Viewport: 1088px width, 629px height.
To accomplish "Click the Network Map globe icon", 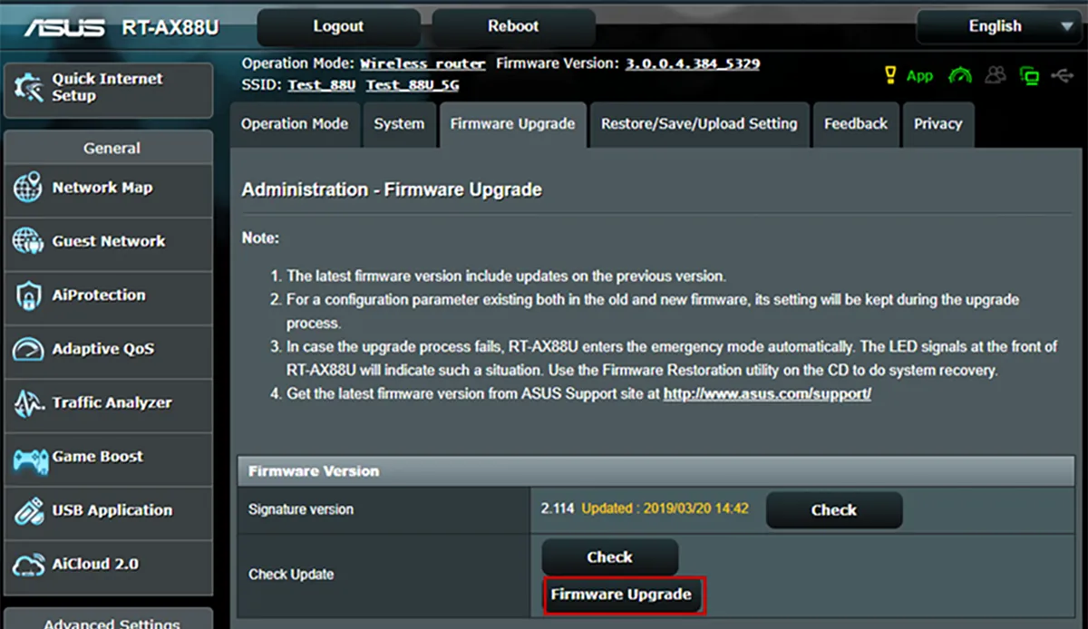I will pos(28,189).
